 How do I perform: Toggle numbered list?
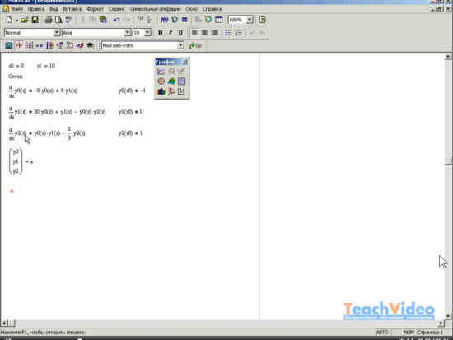tap(238, 33)
